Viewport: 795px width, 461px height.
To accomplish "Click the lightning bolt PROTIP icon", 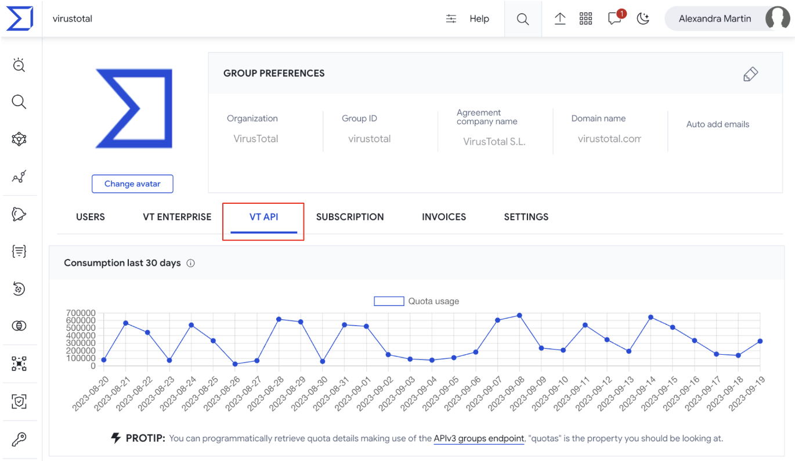I will point(116,438).
